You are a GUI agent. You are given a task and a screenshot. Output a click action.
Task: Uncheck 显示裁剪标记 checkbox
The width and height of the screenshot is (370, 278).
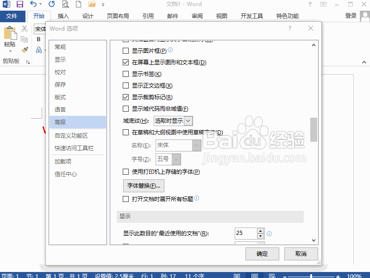[126, 97]
